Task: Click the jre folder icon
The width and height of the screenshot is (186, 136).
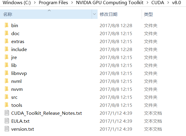Action: [x=7, y=57]
